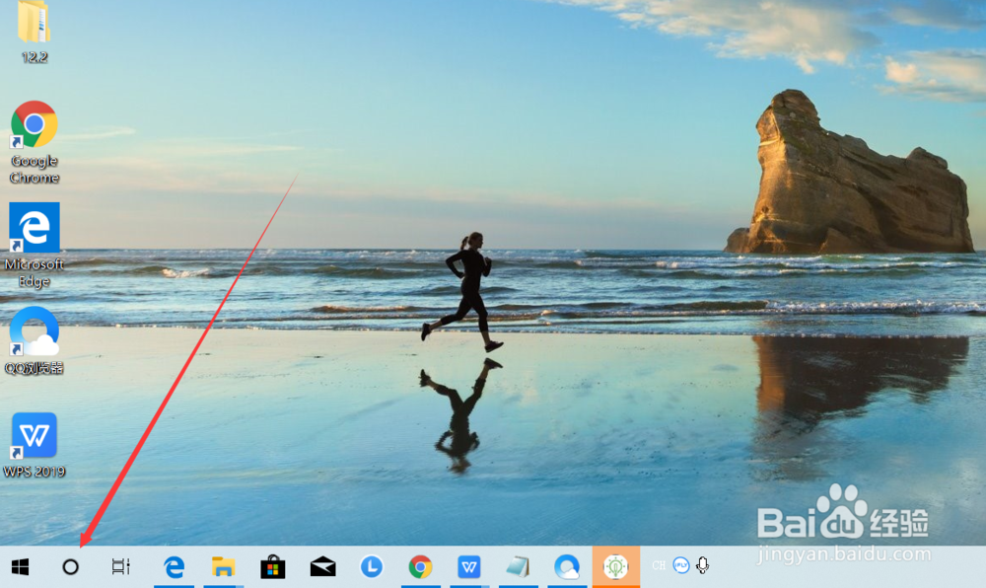Screen dimensions: 986x588
Task: Open the notepad app on taskbar
Action: [x=519, y=567]
